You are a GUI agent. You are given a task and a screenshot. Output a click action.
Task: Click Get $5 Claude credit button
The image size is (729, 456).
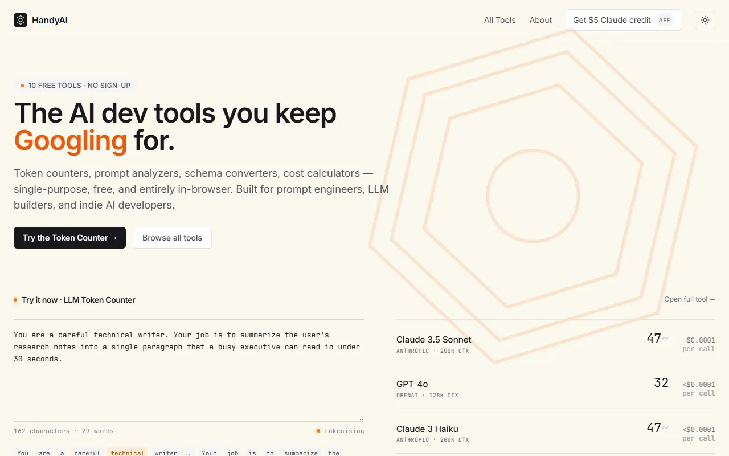[x=623, y=20]
